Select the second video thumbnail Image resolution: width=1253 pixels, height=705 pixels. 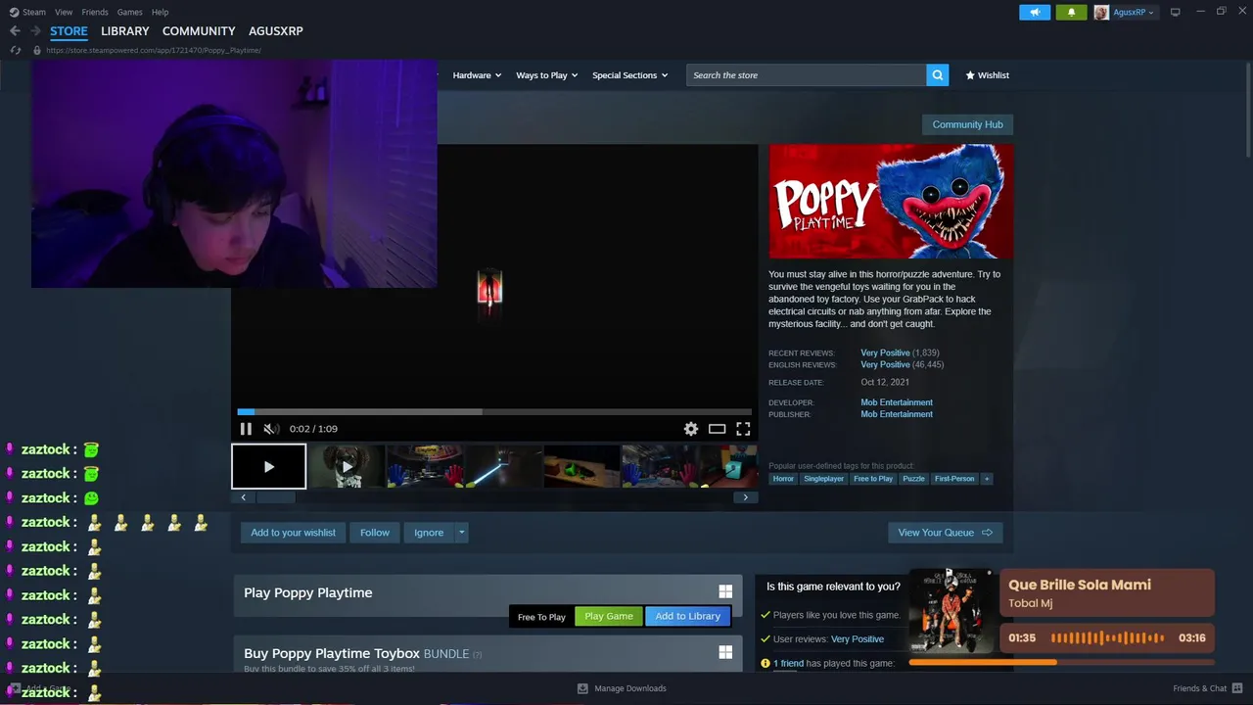(x=347, y=467)
